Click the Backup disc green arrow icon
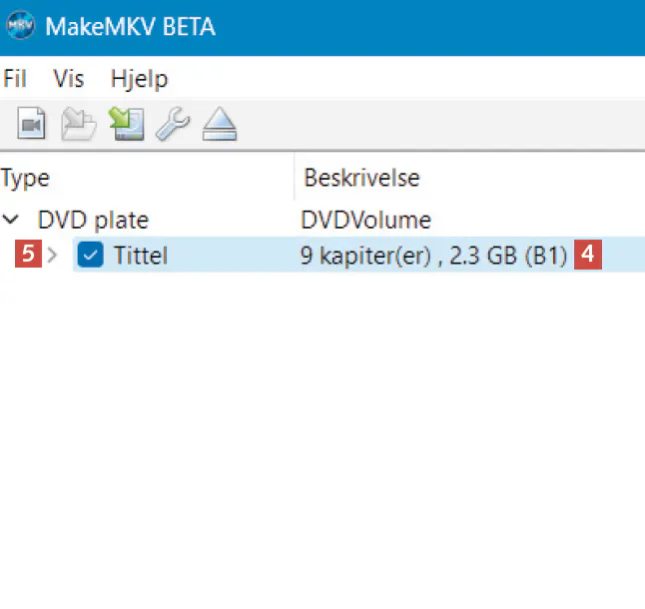This screenshot has width=645, height=609. pos(127,124)
